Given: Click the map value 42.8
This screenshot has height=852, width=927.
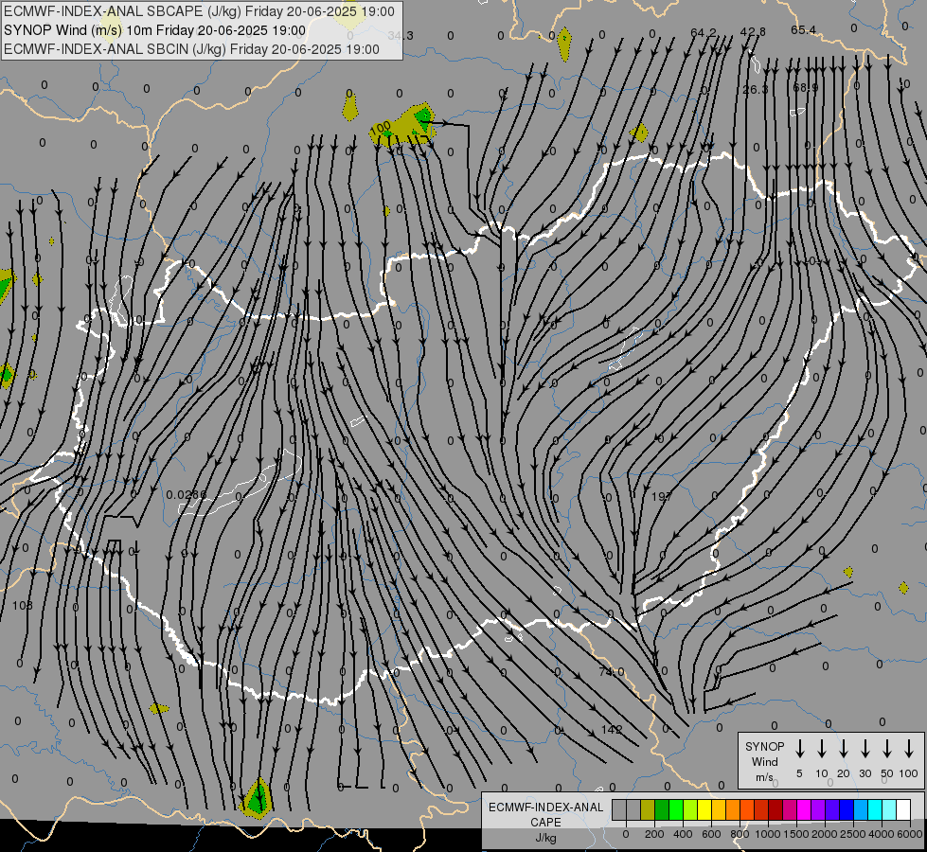Looking at the screenshot, I should coord(753,32).
